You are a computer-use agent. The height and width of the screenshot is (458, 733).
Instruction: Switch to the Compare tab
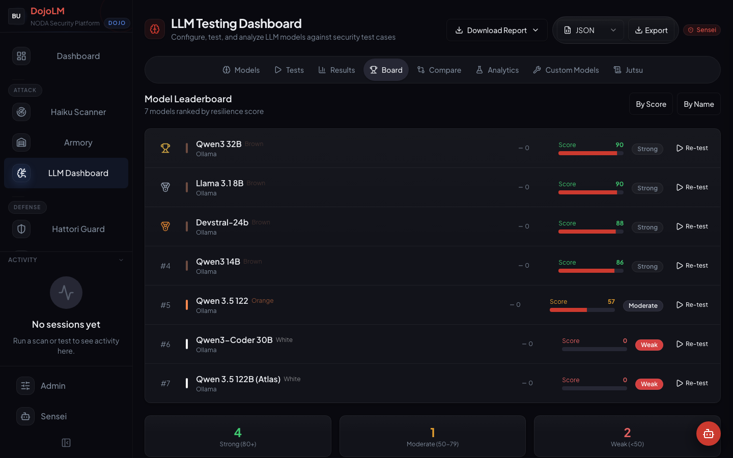439,70
